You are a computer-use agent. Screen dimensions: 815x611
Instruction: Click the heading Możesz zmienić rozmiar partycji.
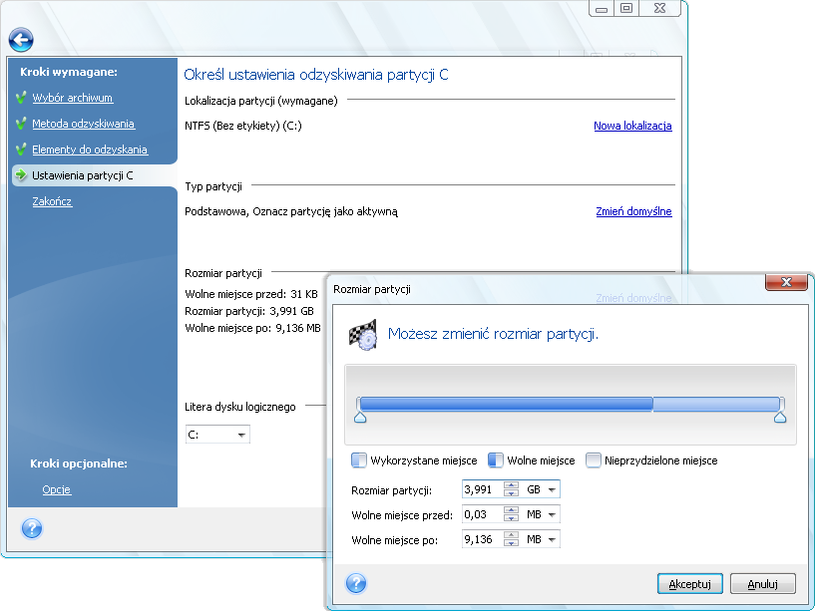pos(493,334)
